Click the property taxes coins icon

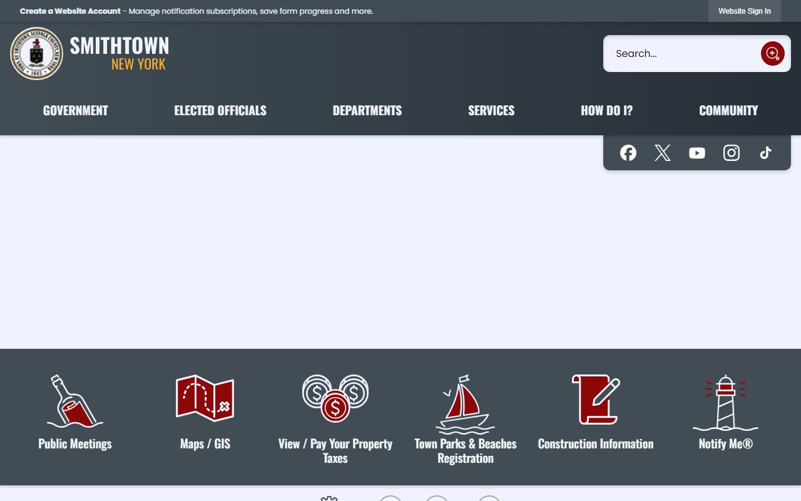(x=335, y=398)
